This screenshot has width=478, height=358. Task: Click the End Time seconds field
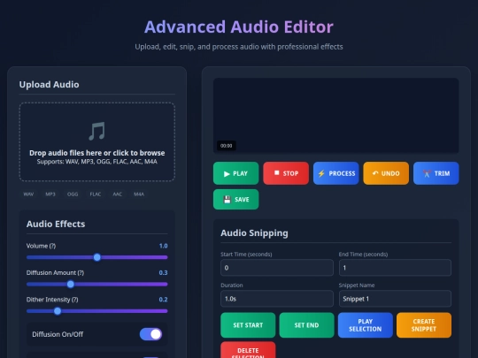click(395, 268)
